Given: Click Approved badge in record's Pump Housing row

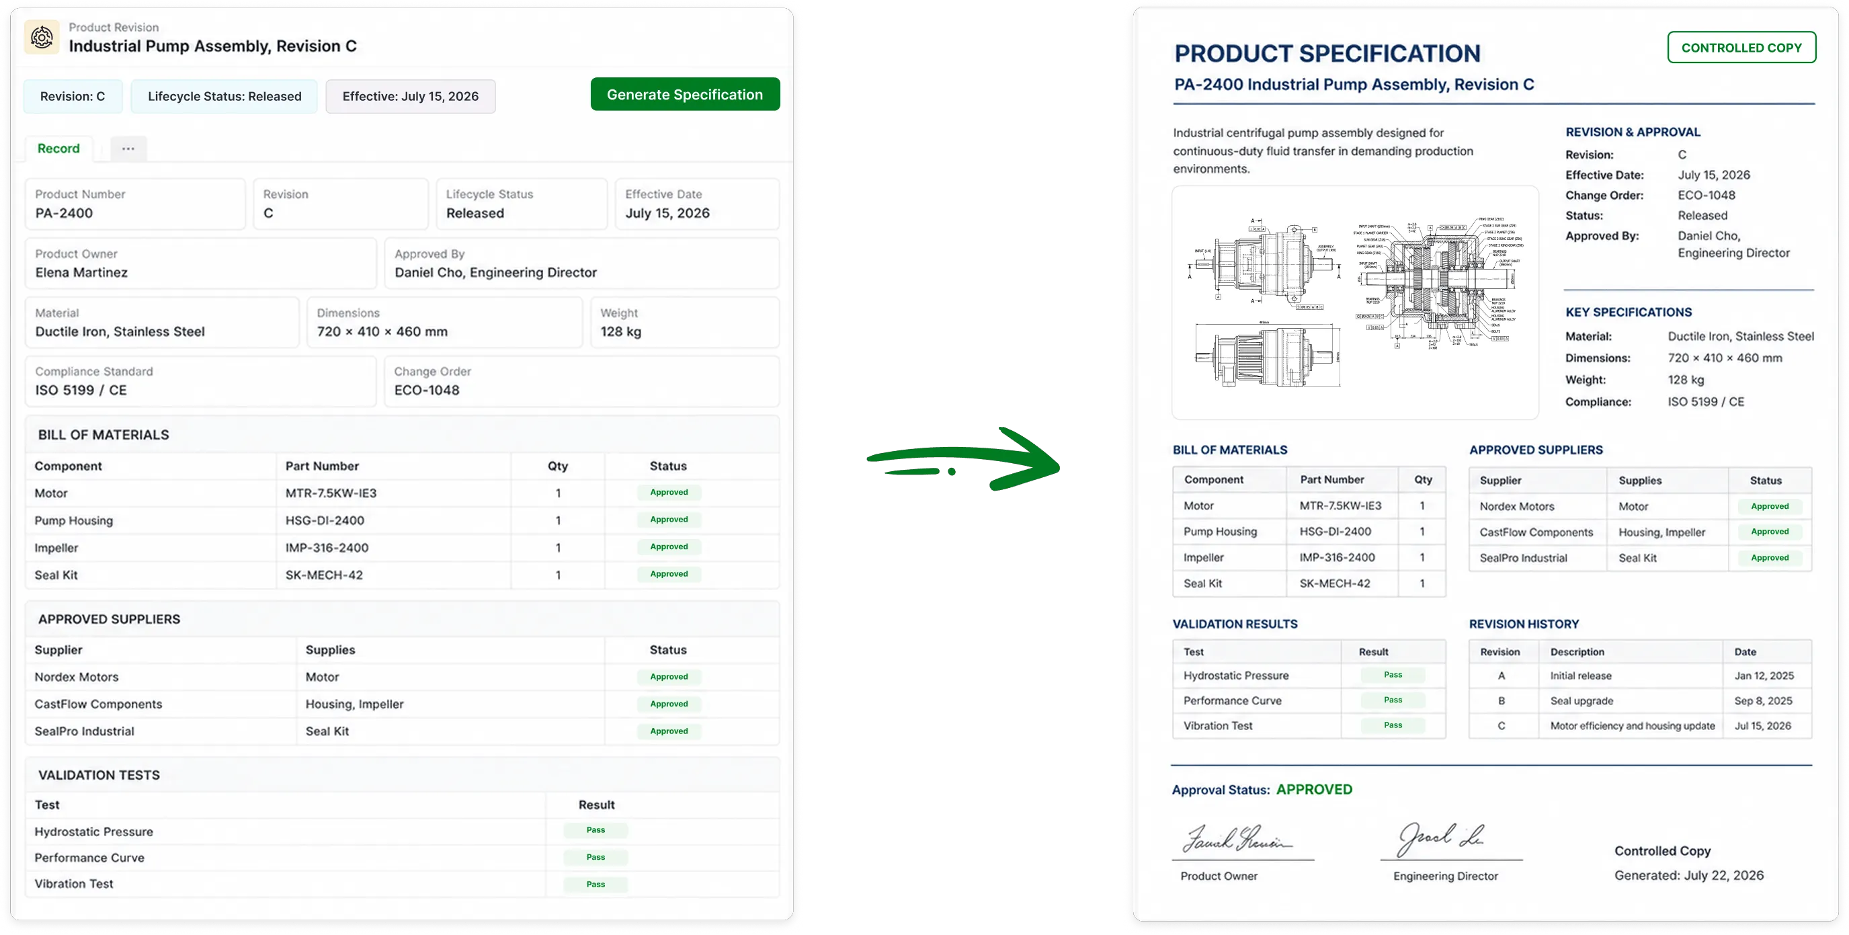Looking at the screenshot, I should point(669,520).
